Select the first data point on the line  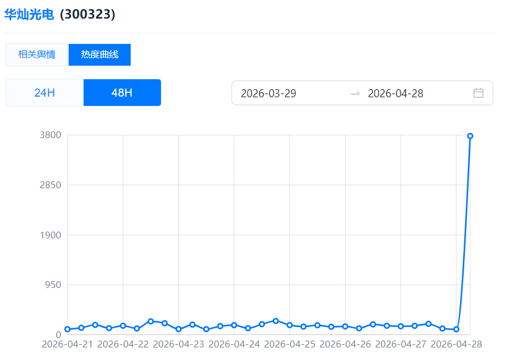67,329
